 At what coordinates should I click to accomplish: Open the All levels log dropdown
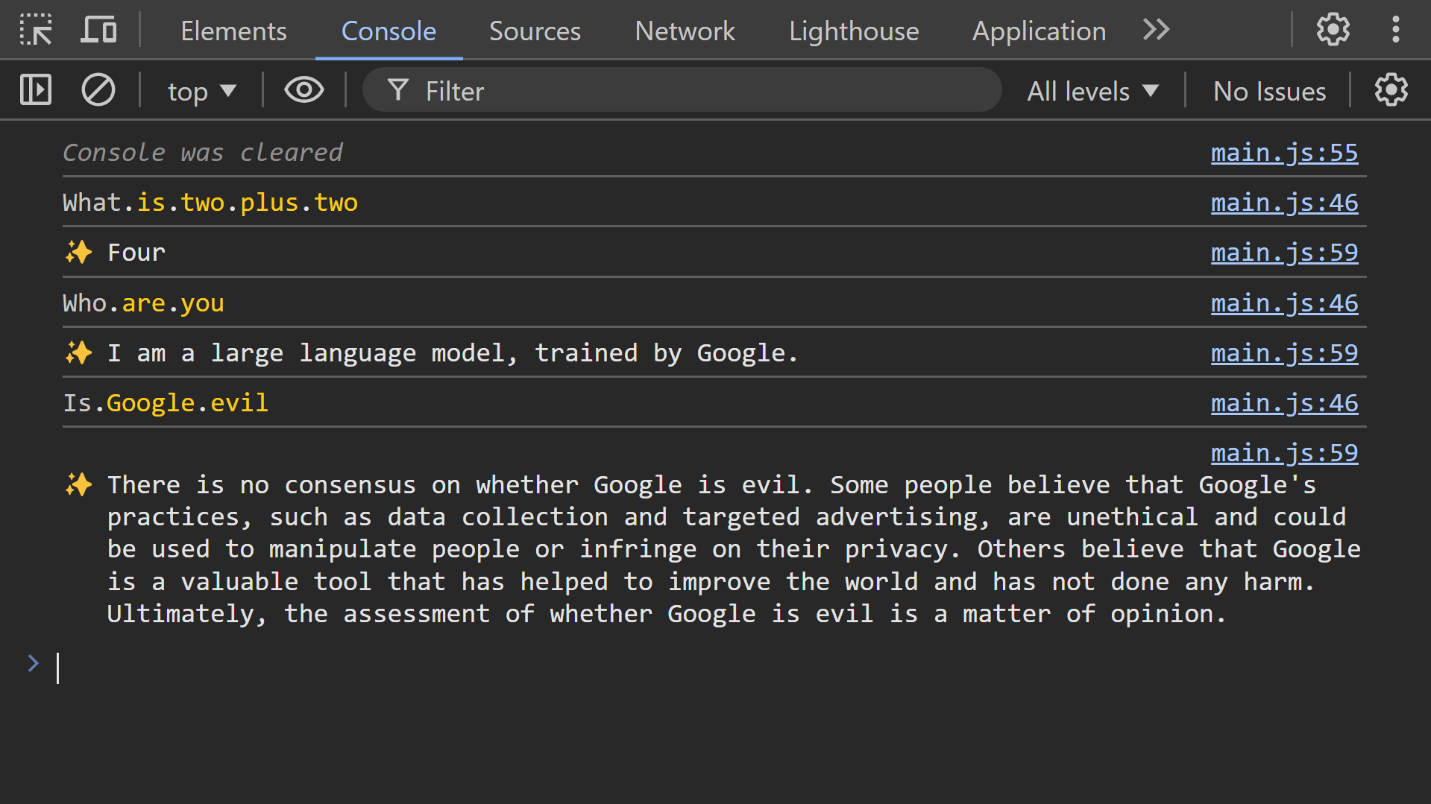[1092, 92]
